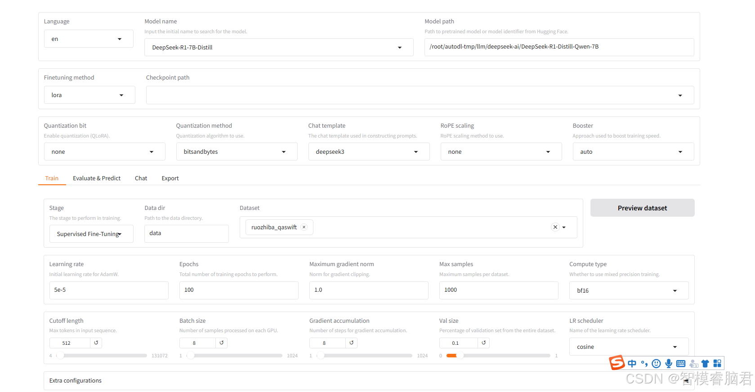Expand the Model name dropdown
The image size is (755, 392).
pyautogui.click(x=279, y=47)
